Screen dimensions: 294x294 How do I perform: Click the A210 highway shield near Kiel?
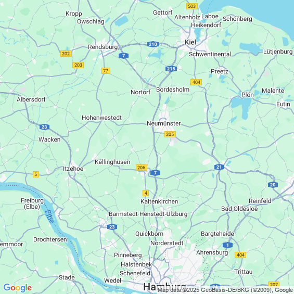[x=153, y=44]
